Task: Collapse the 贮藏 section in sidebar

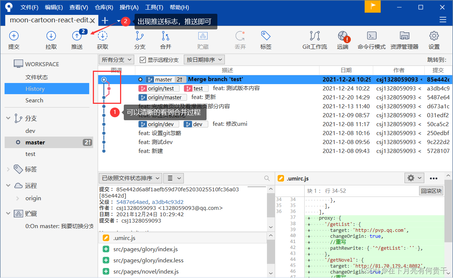Action: (x=8, y=214)
